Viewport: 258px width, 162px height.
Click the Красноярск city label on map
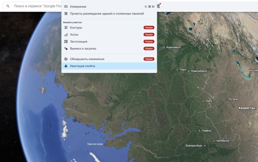[x=173, y=48]
